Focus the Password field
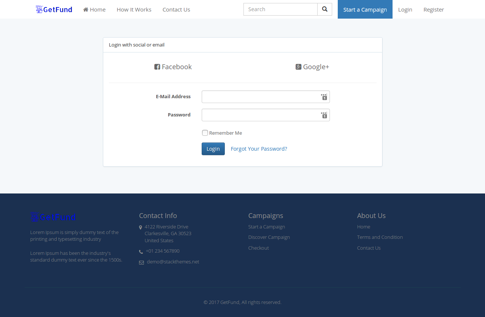 point(266,115)
